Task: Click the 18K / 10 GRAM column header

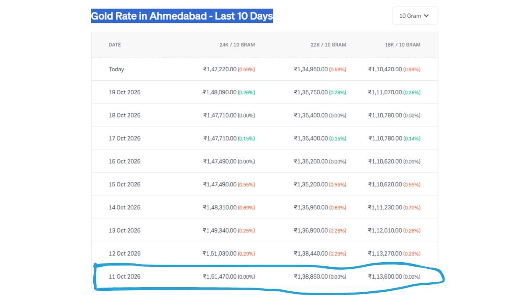Action: pyautogui.click(x=402, y=45)
